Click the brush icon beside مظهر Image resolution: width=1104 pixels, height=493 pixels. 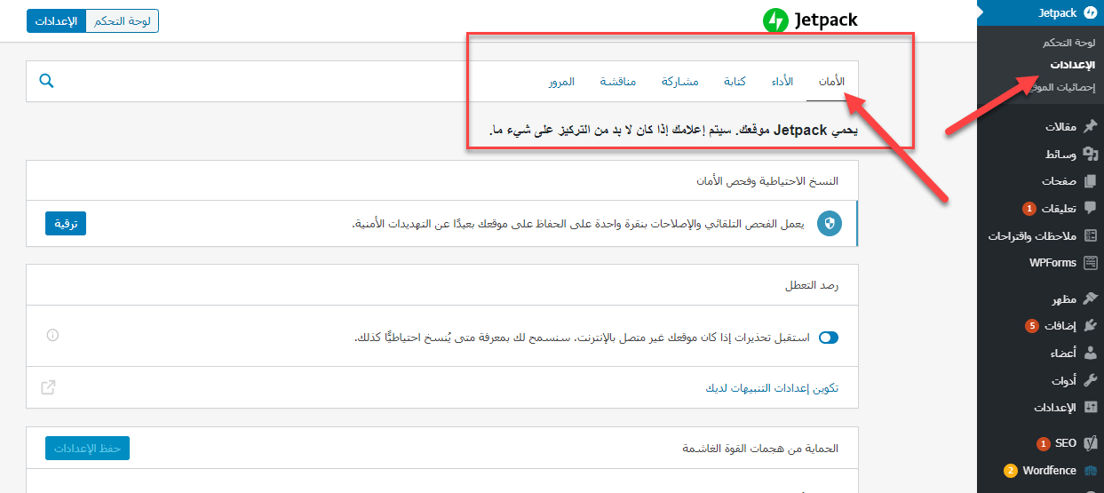[1090, 298]
